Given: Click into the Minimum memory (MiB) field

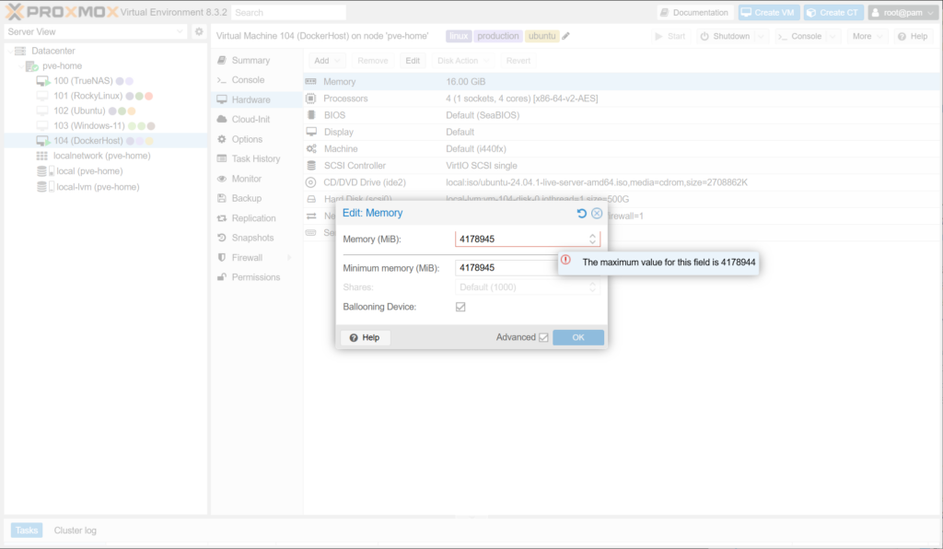Looking at the screenshot, I should (505, 268).
